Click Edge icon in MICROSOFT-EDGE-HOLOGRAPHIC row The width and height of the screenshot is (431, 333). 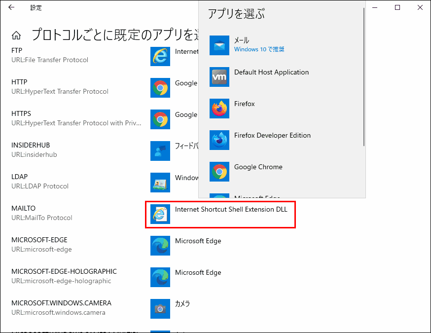[x=160, y=277]
